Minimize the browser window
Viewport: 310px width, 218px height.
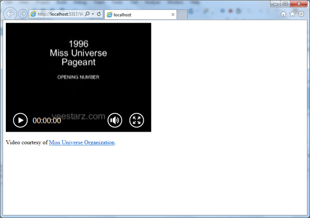[x=276, y=4]
